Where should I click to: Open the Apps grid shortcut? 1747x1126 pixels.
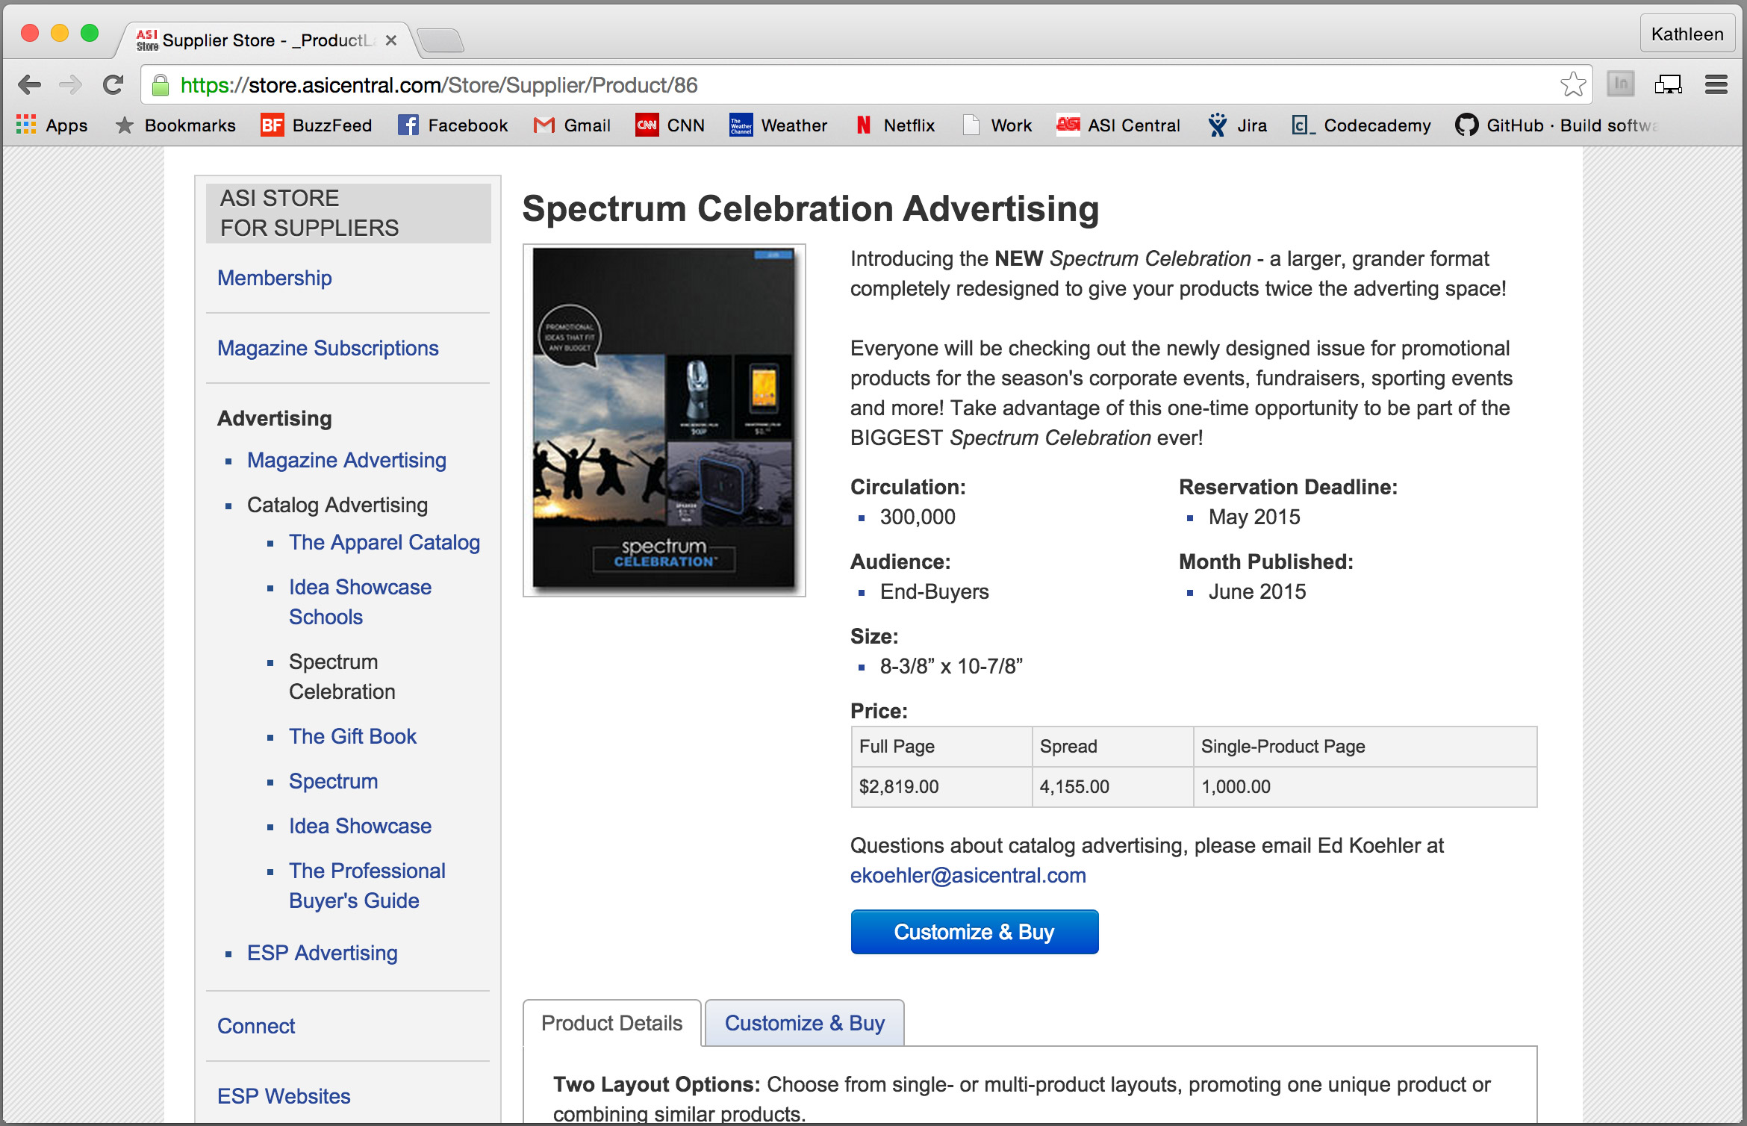[x=52, y=125]
